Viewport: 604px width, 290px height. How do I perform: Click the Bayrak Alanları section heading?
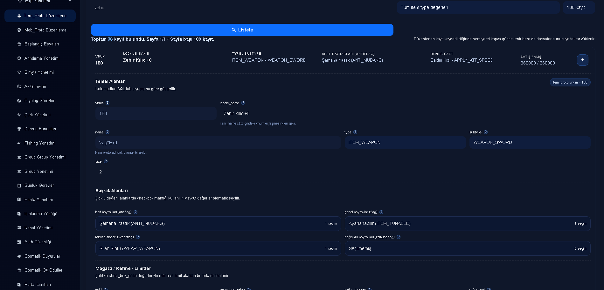[112, 191]
